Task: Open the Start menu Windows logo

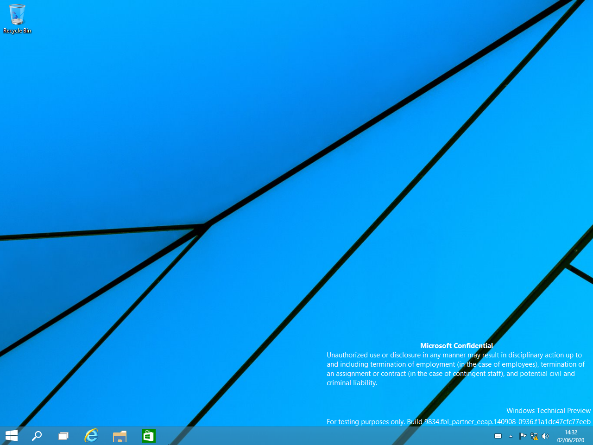Action: (x=12, y=436)
